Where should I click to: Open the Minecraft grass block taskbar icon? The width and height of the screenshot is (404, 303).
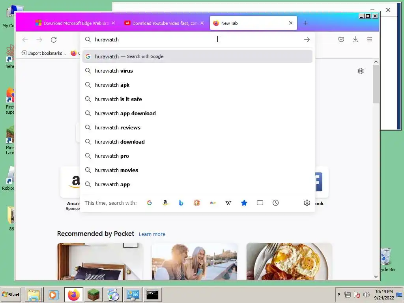(x=93, y=294)
